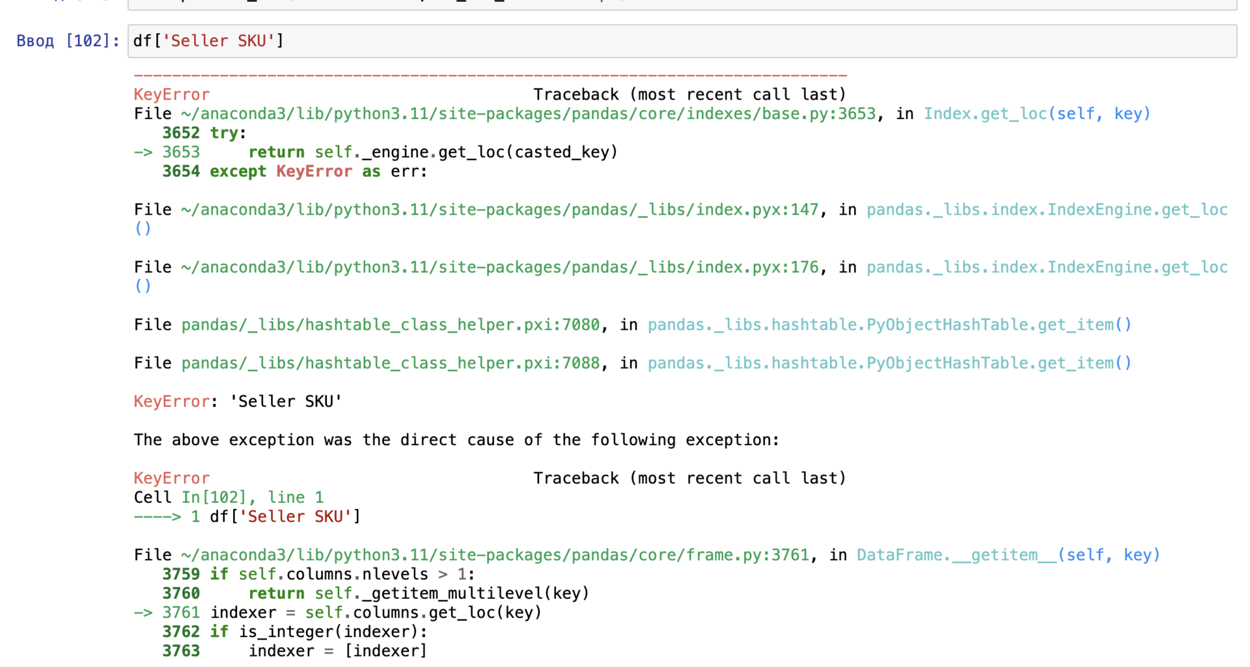Click the KeyError: 'Seller SKU' message
This screenshot has height=667, width=1250.
(238, 402)
